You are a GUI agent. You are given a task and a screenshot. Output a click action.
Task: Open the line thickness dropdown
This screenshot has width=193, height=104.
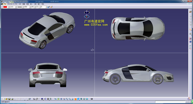(x=23, y=7)
